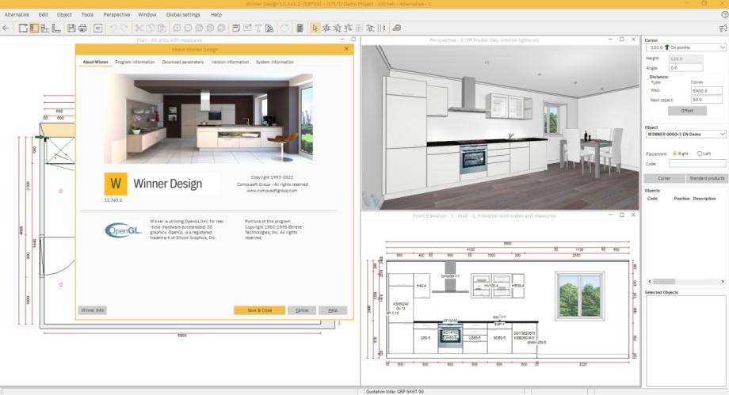This screenshot has height=395, width=729.
Task: Click the help question mark icon
Action: tap(724, 14)
